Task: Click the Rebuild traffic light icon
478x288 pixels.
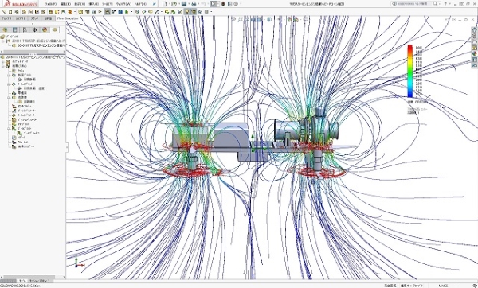Action: click(x=223, y=4)
